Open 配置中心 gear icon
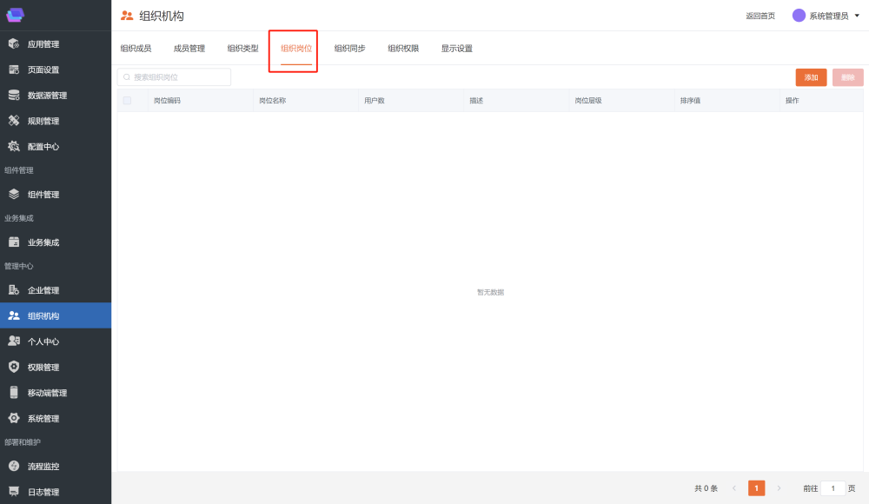Screen dimensions: 869x504 [14, 147]
